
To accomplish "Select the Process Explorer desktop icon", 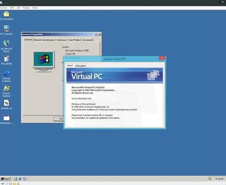I will [x=6, y=91].
